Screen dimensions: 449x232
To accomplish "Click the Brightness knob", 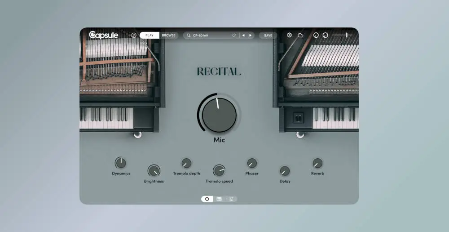I will [154, 171].
